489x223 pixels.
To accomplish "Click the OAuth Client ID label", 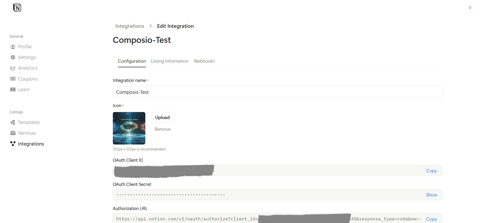I will tap(128, 160).
